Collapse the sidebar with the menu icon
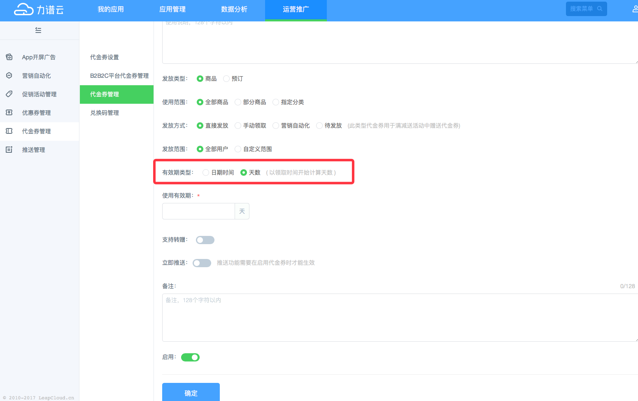638x401 pixels. [38, 30]
